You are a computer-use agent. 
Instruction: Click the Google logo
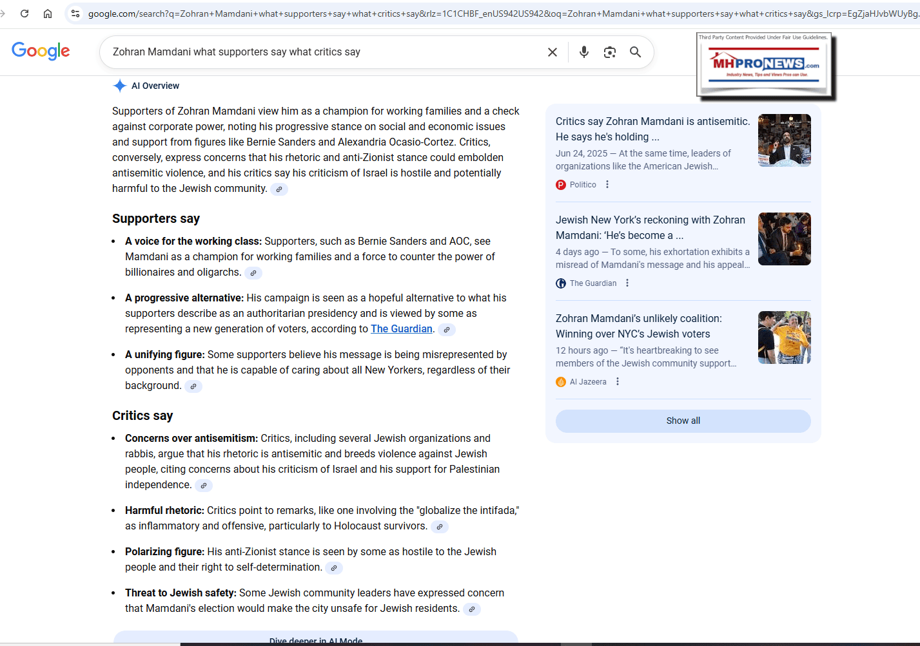(41, 51)
